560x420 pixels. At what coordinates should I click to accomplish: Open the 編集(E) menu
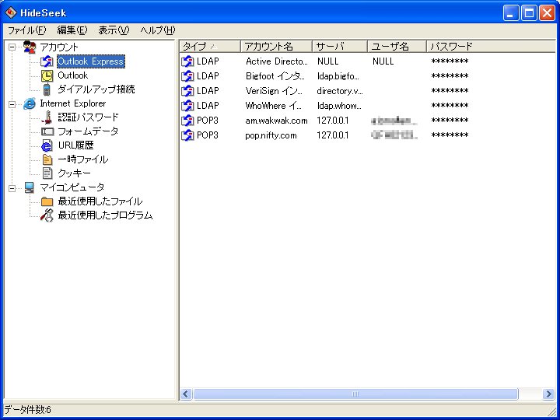click(72, 30)
